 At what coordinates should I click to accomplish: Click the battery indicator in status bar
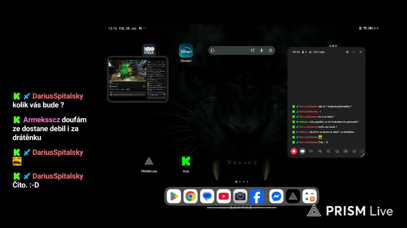click(371, 28)
